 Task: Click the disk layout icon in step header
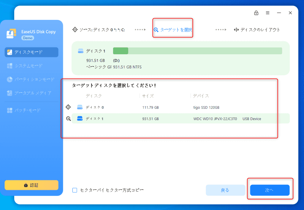point(236,30)
